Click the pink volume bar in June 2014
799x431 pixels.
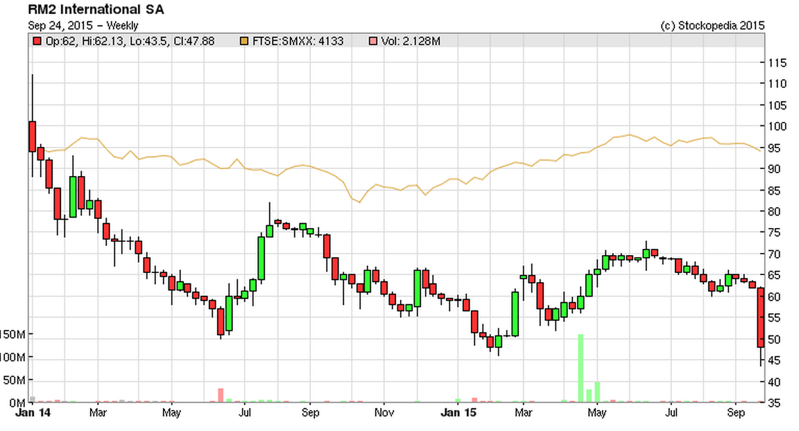point(221,396)
